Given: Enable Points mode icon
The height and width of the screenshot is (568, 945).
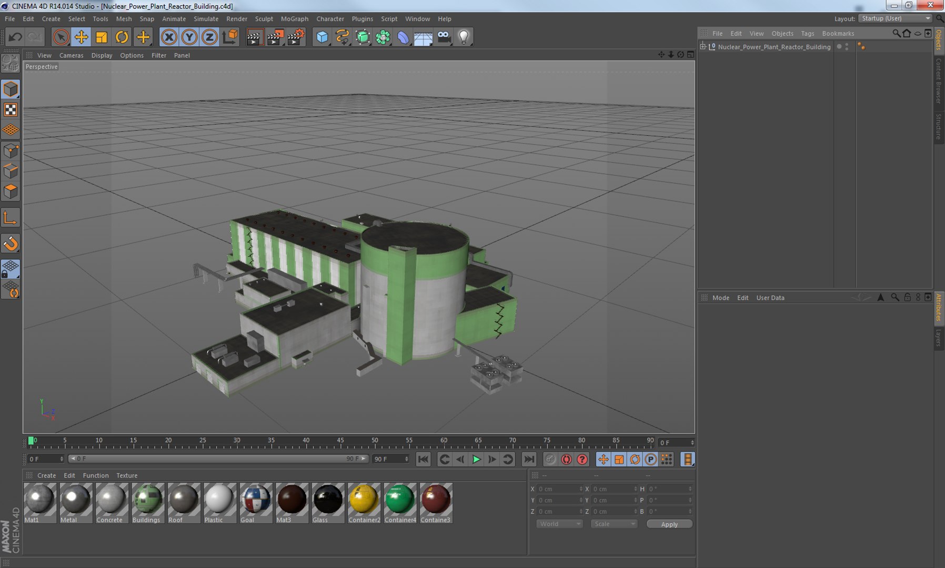Looking at the screenshot, I should [11, 151].
